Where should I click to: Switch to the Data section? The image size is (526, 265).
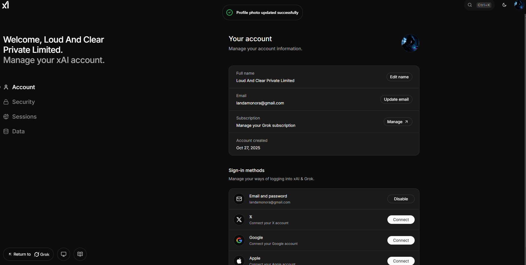(14, 131)
